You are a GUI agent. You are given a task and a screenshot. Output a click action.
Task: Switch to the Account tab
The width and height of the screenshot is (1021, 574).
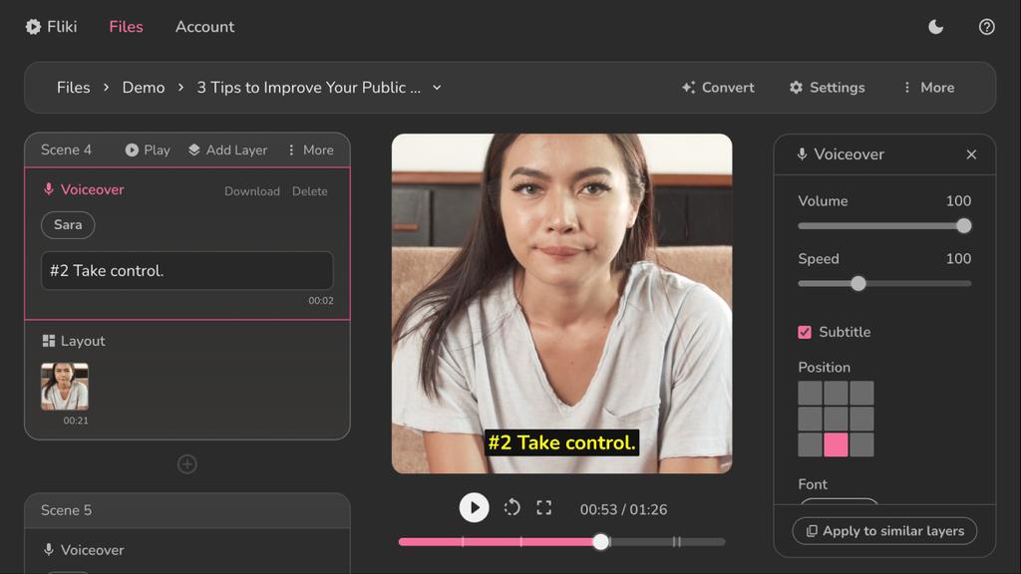pyautogui.click(x=204, y=27)
